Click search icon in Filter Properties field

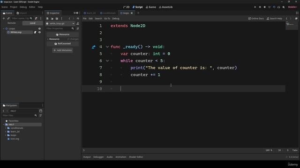tap(73, 28)
